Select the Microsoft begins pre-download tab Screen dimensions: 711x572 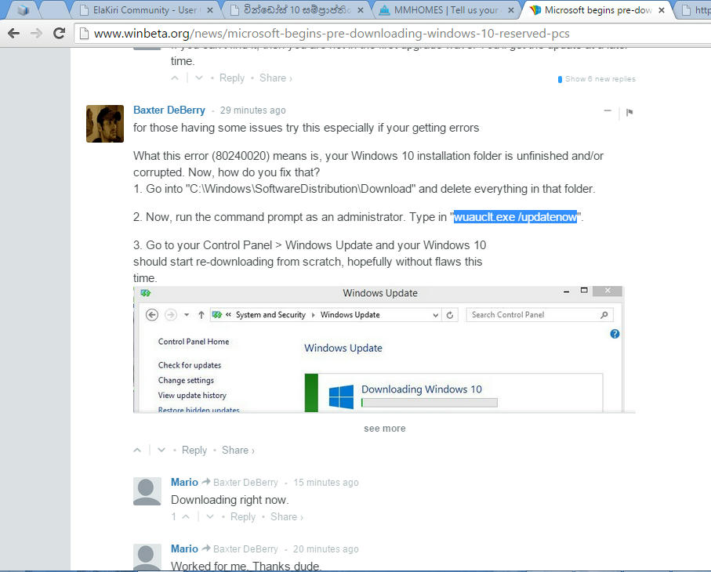(x=597, y=10)
